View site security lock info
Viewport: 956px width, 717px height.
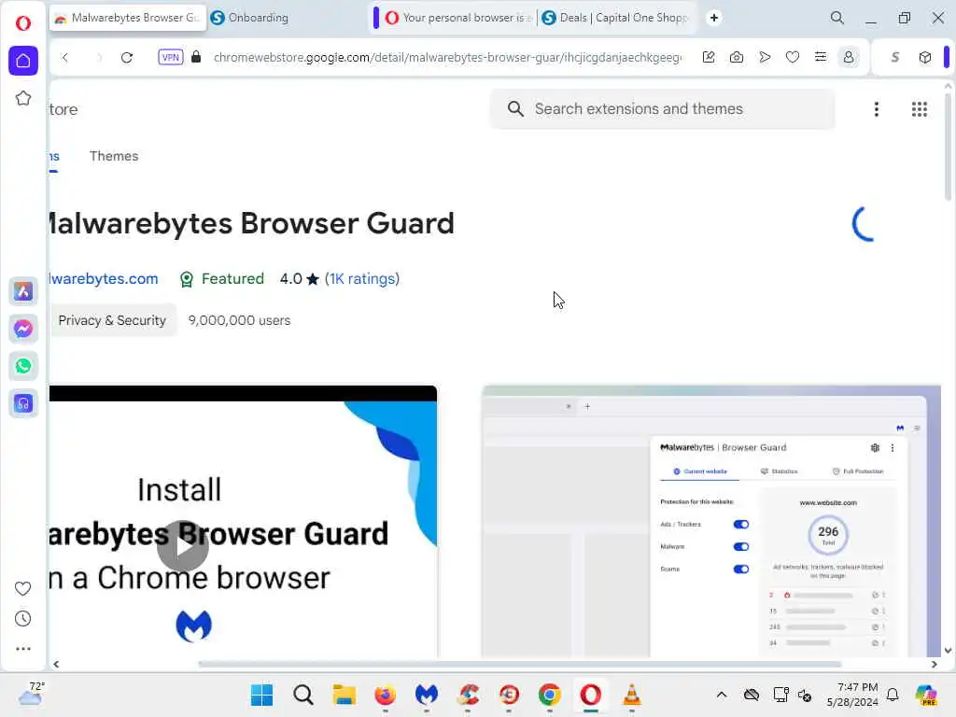click(196, 57)
